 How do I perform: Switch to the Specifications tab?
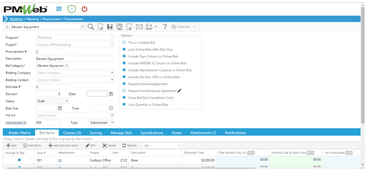[x=152, y=133]
